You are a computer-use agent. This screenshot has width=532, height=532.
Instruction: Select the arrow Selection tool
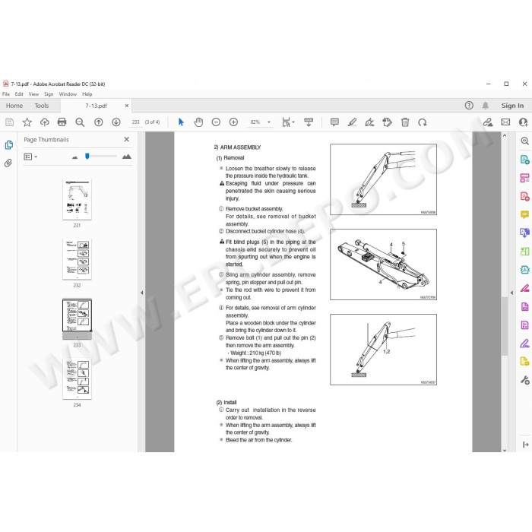click(181, 122)
